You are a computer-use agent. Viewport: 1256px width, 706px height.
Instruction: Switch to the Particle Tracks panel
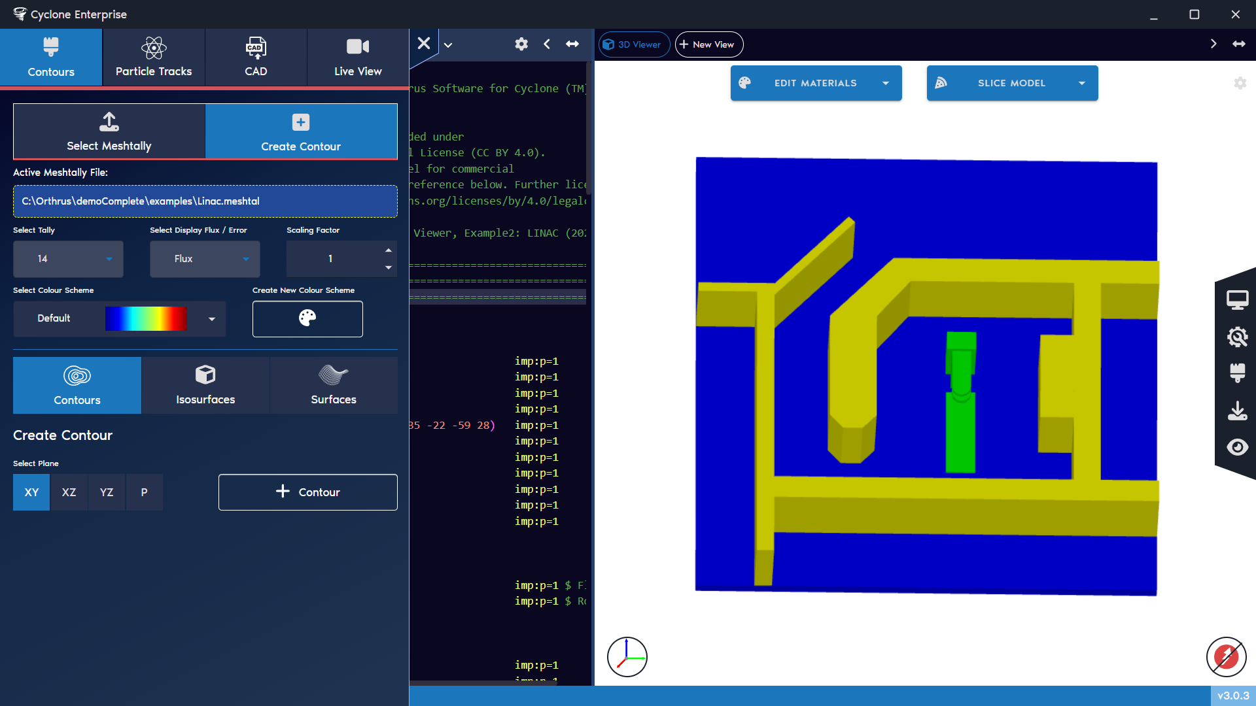coord(153,57)
